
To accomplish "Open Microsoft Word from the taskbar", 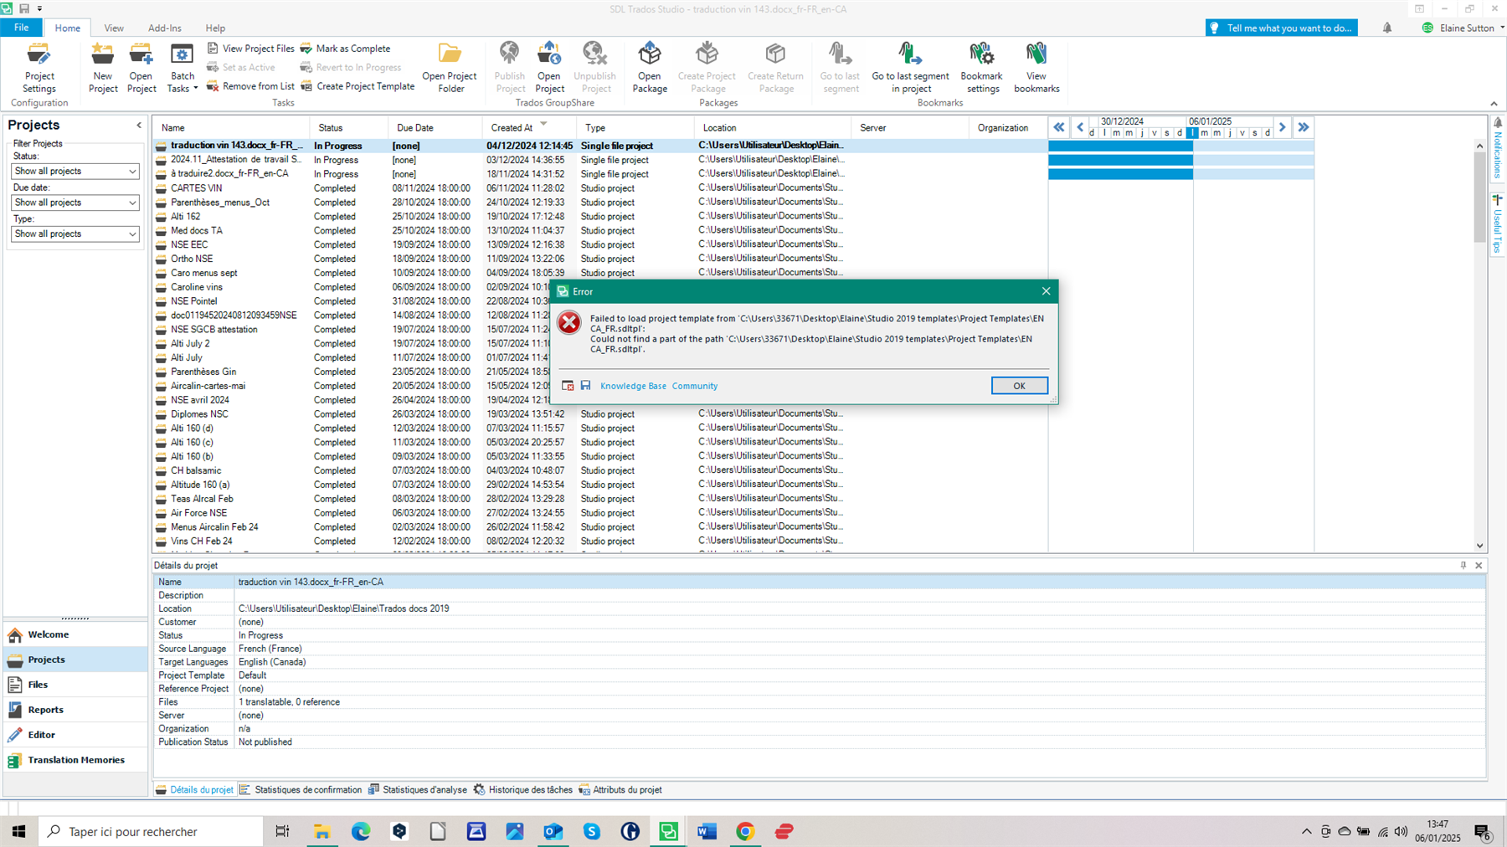I will coord(707,832).
